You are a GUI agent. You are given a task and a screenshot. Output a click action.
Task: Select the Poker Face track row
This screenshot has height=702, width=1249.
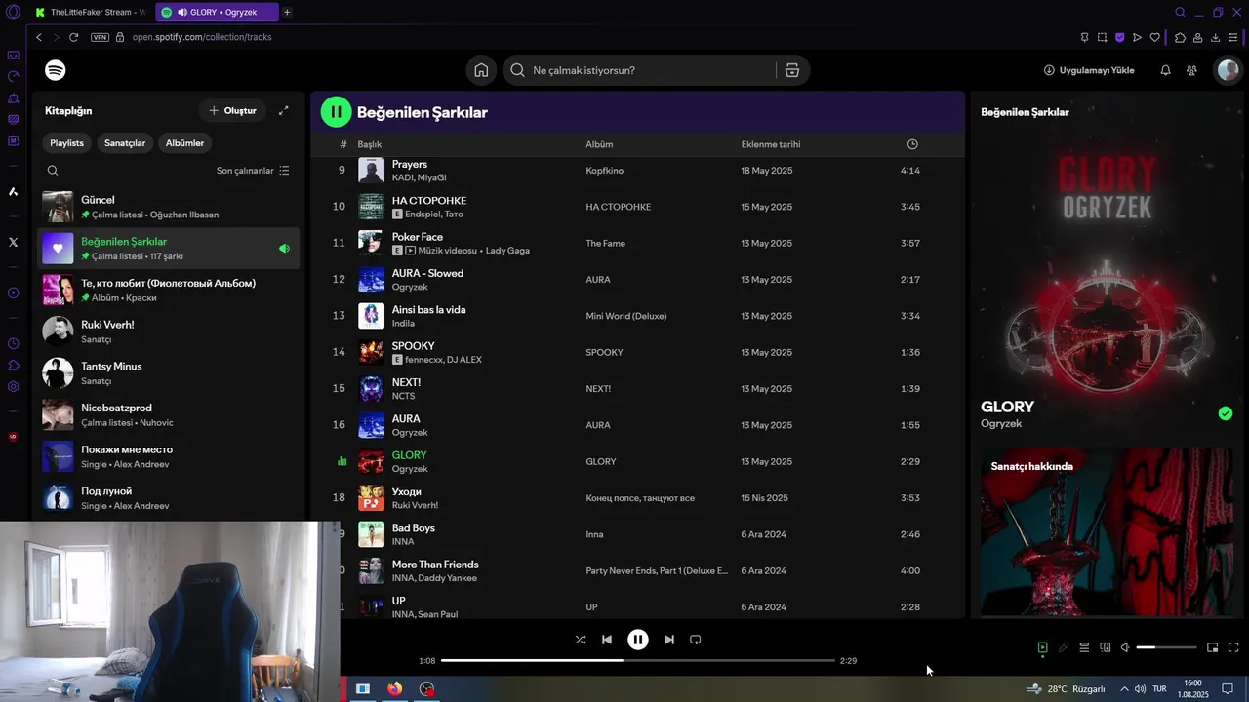pos(637,243)
